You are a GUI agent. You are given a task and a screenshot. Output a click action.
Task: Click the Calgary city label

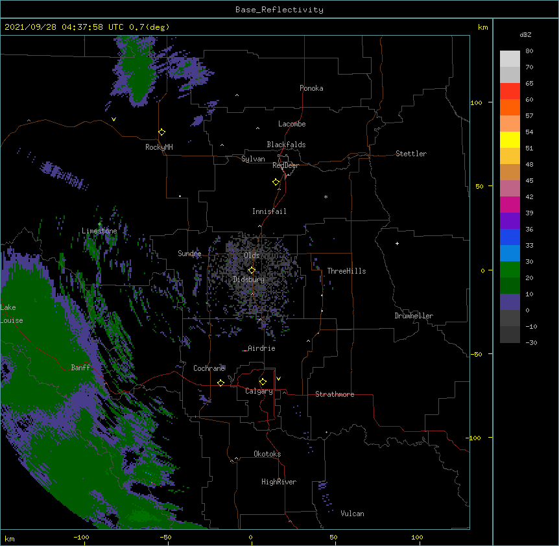pyautogui.click(x=259, y=391)
